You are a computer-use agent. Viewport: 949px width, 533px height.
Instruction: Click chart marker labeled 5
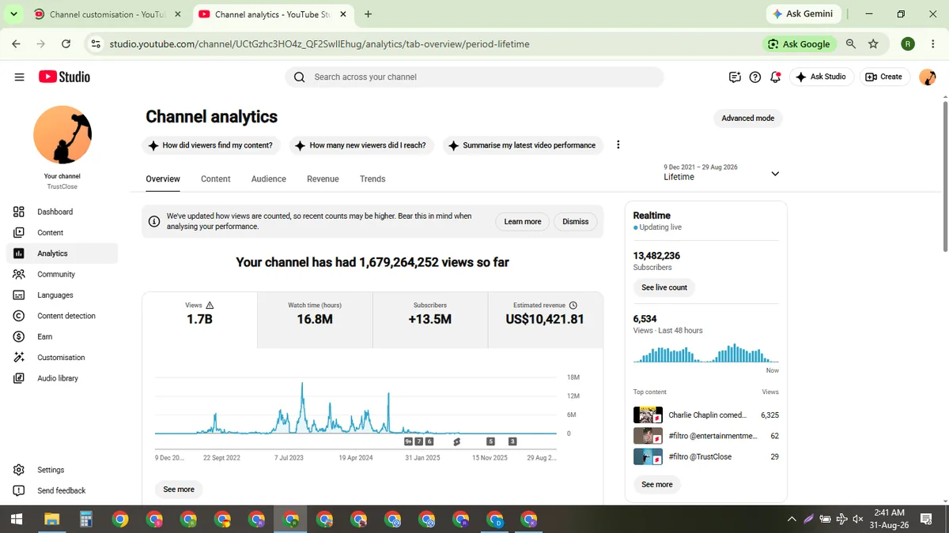490,441
